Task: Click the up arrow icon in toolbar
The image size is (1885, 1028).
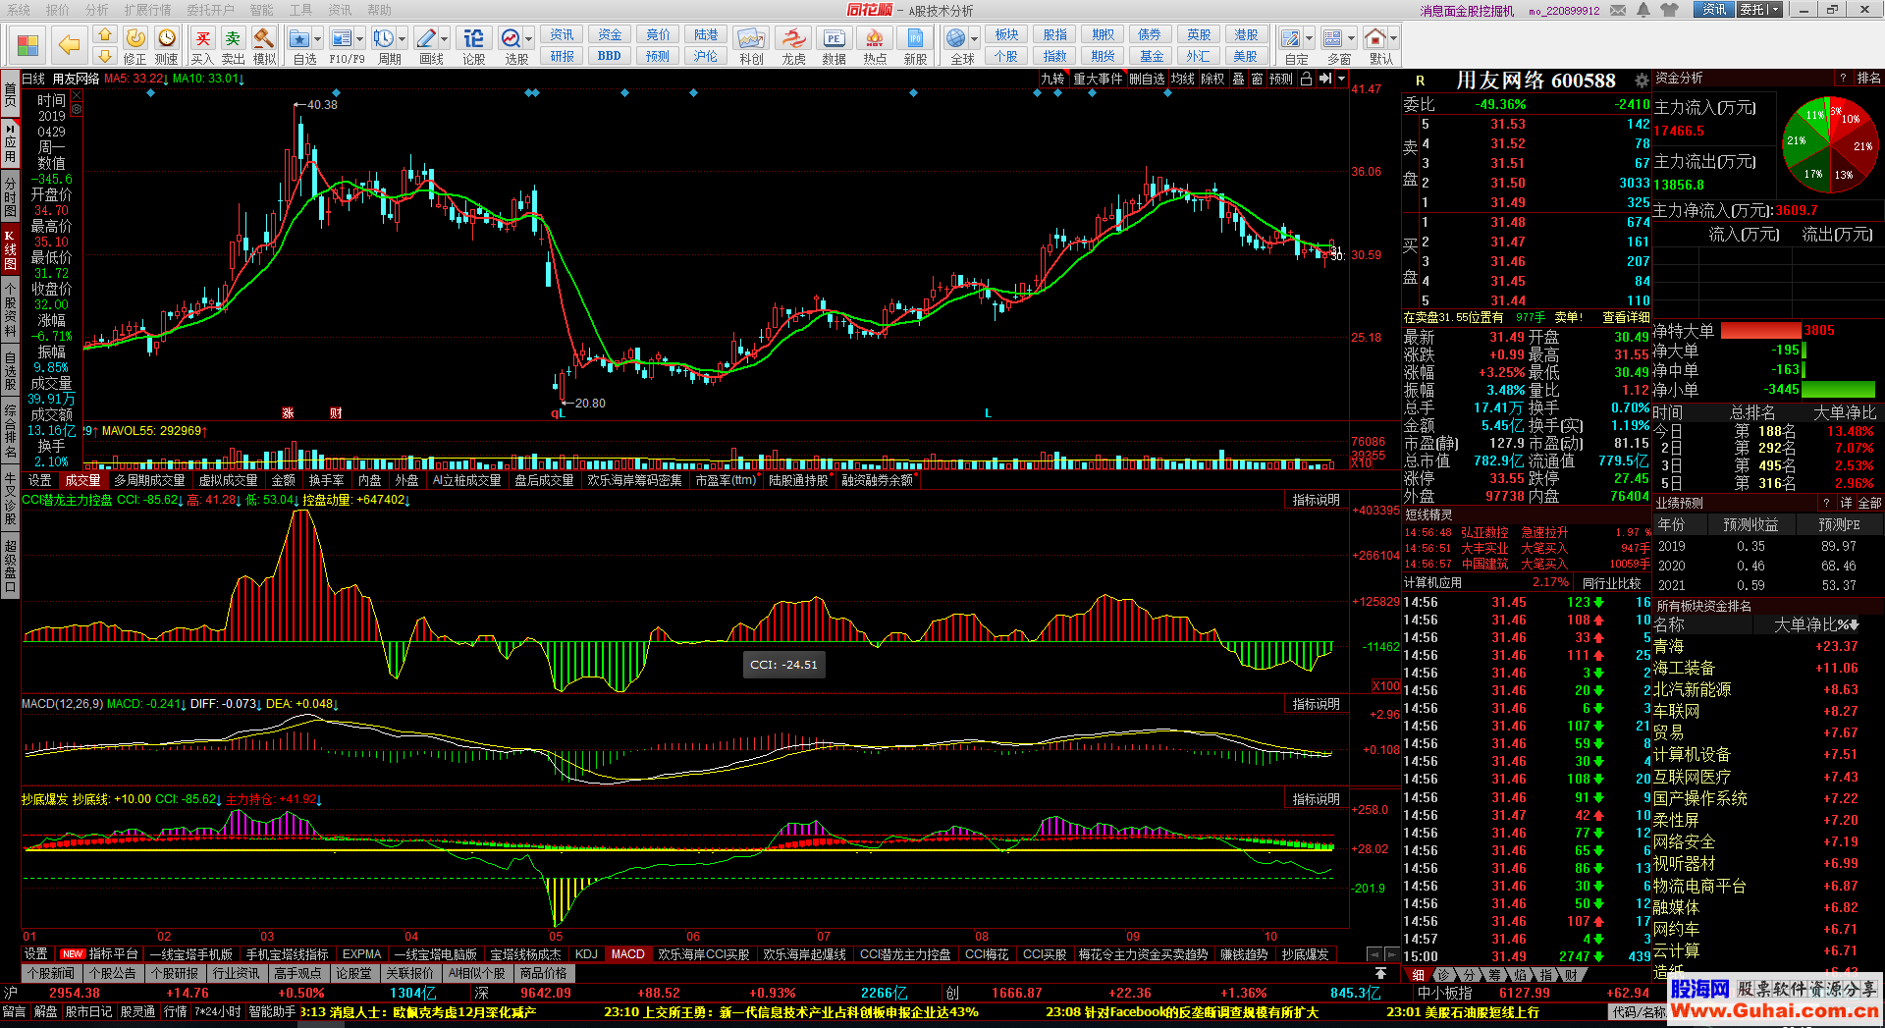Action: [x=105, y=35]
